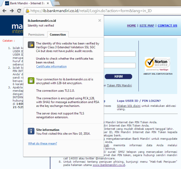The image size is (181, 169).
Task: Click the gray lock warning identity icon
Action: click(31, 45)
